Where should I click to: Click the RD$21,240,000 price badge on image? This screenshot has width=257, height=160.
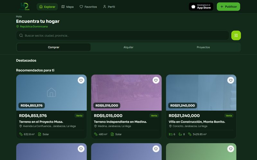pos(182,106)
